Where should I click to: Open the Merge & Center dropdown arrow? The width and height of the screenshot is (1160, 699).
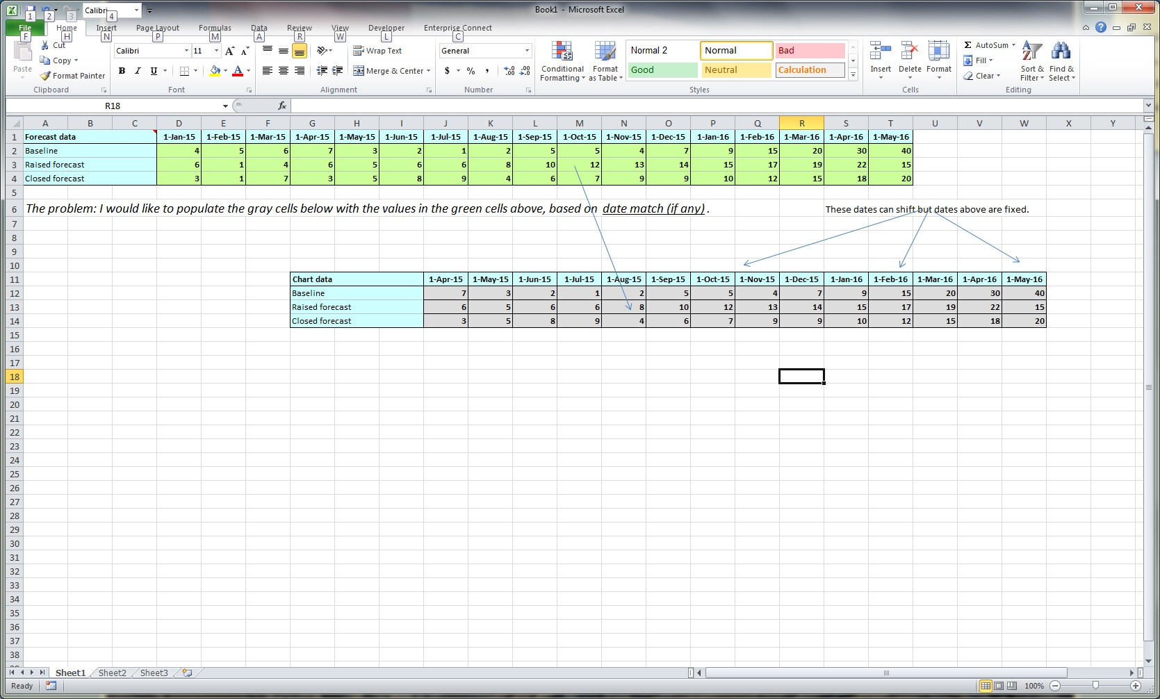429,70
